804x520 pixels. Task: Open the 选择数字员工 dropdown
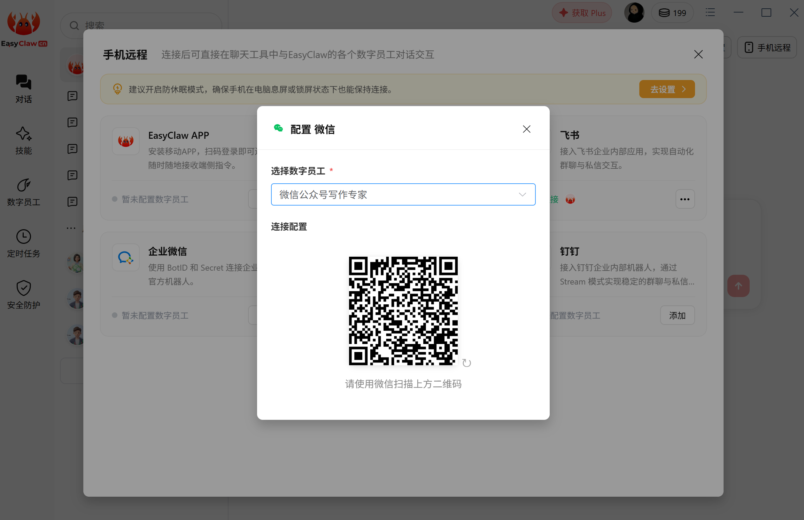tap(403, 194)
